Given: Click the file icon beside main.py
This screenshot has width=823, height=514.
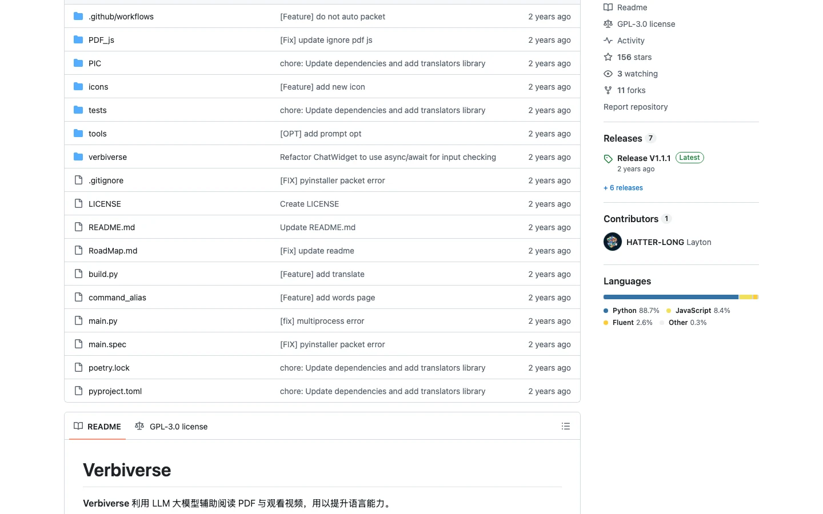Looking at the screenshot, I should [78, 321].
